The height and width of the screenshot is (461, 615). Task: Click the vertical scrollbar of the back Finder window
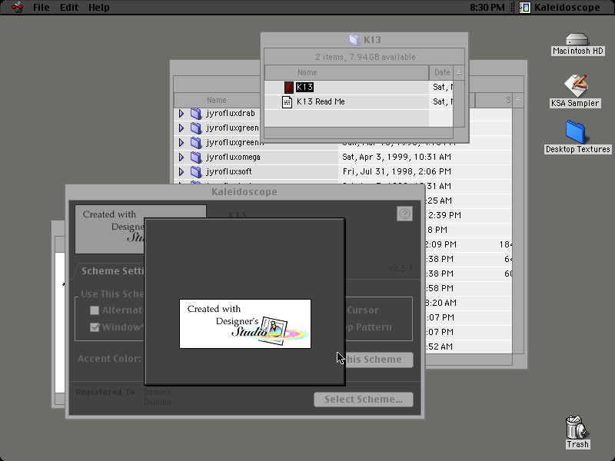tap(518, 230)
